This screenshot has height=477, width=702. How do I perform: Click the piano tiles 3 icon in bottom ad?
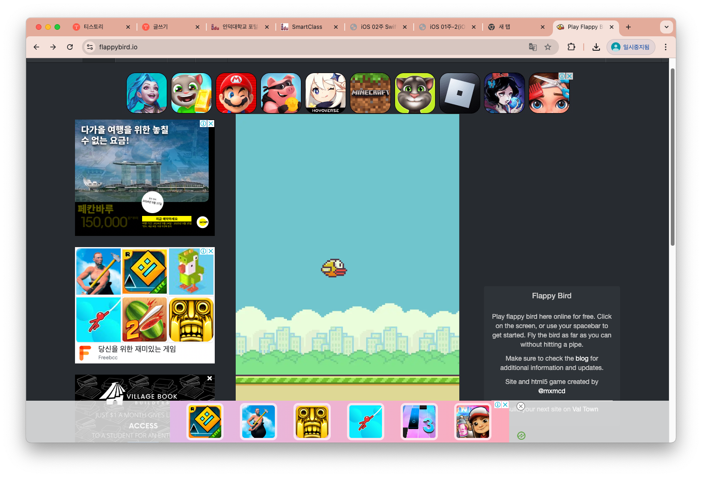point(419,422)
